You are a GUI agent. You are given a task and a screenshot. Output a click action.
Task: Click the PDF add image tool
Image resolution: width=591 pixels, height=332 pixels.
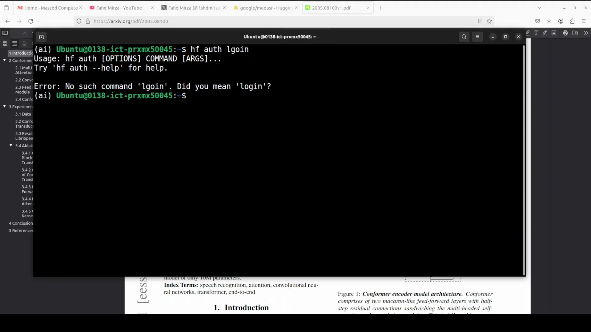(554, 33)
